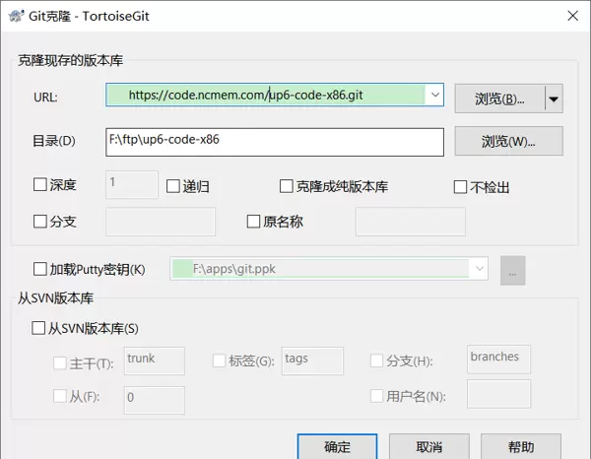Toggle the 原名称 origin name checkbox

253,222
